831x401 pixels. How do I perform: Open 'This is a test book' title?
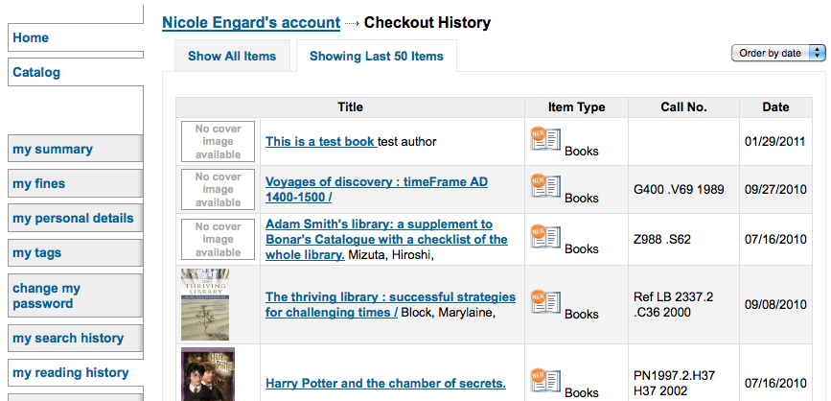(321, 142)
